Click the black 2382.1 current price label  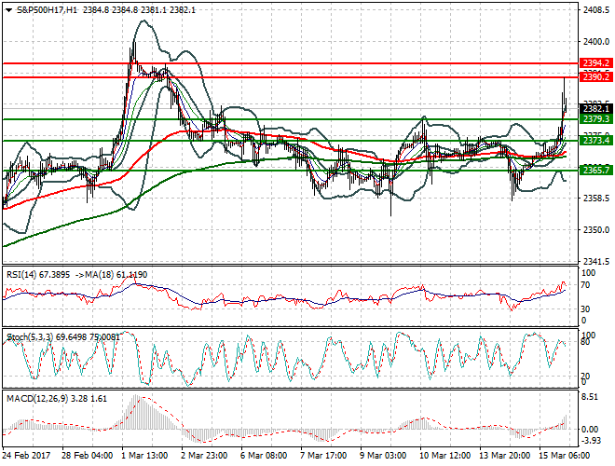click(x=595, y=109)
